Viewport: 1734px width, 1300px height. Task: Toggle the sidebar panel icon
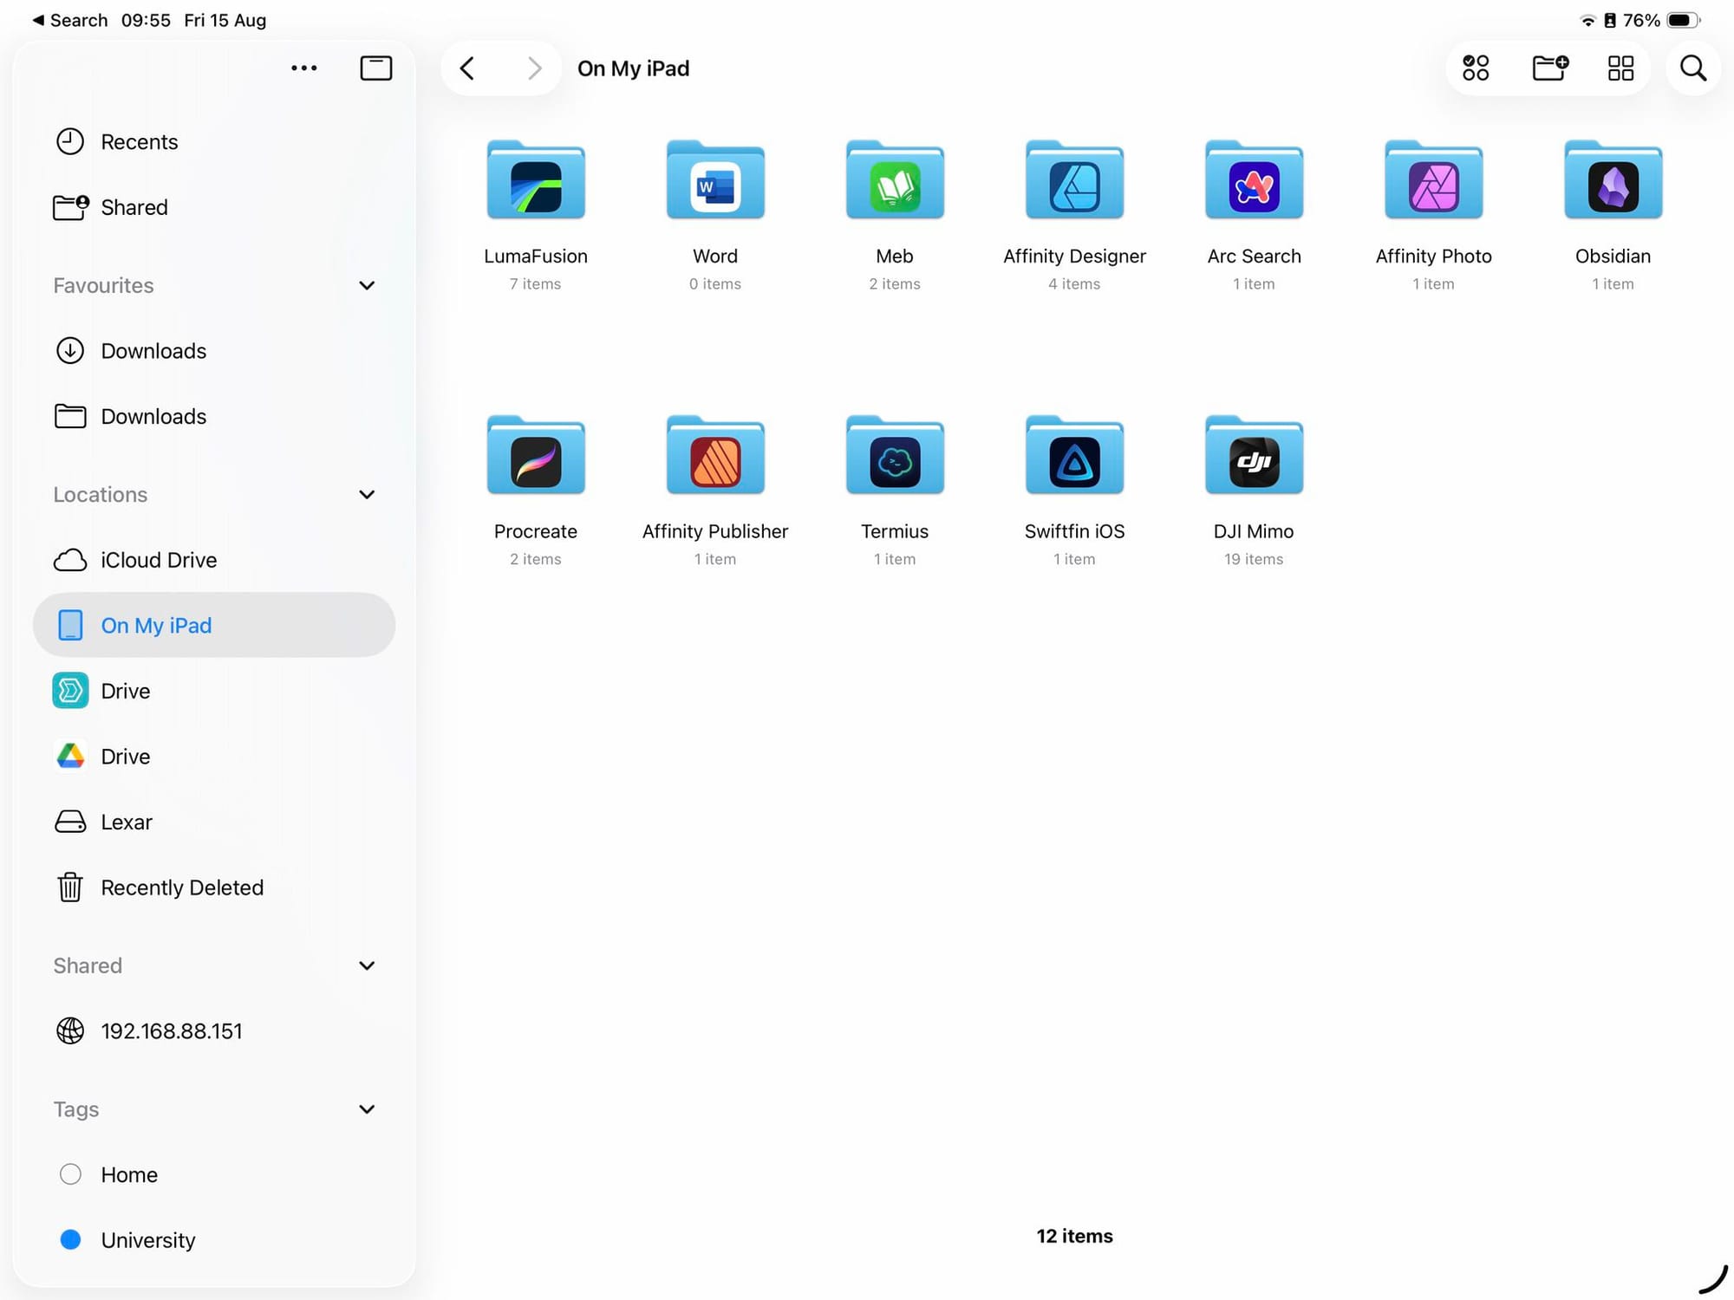(375, 68)
